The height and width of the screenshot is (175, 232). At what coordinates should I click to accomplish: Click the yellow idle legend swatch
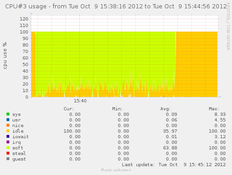(8, 131)
